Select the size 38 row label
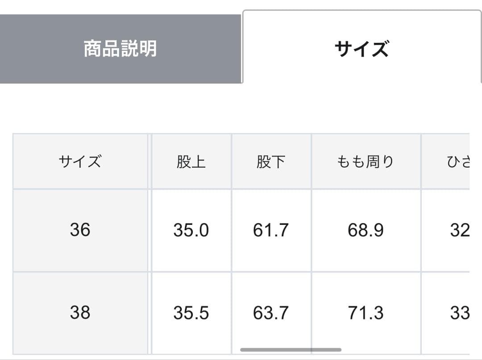The height and width of the screenshot is (360, 482). coord(80,313)
